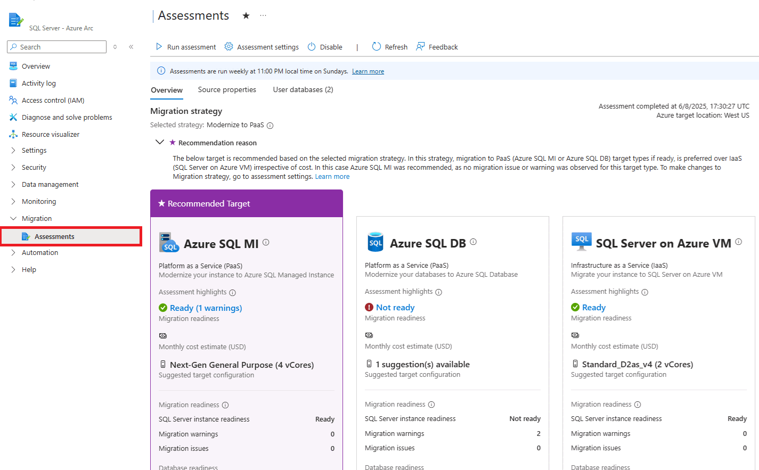Pin the sidebar search box
Screen dimensions: 759x470
tap(115, 47)
